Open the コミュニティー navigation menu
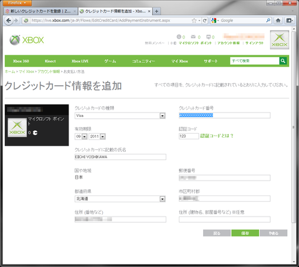This screenshot has width=299, height=267. pos(143,61)
